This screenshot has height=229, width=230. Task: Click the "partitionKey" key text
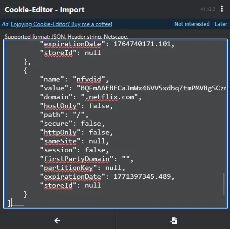[68, 168]
